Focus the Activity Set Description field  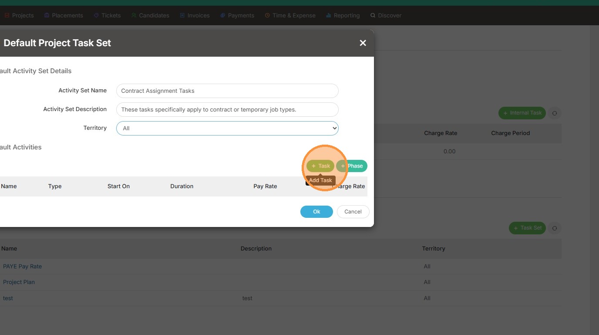click(x=227, y=109)
